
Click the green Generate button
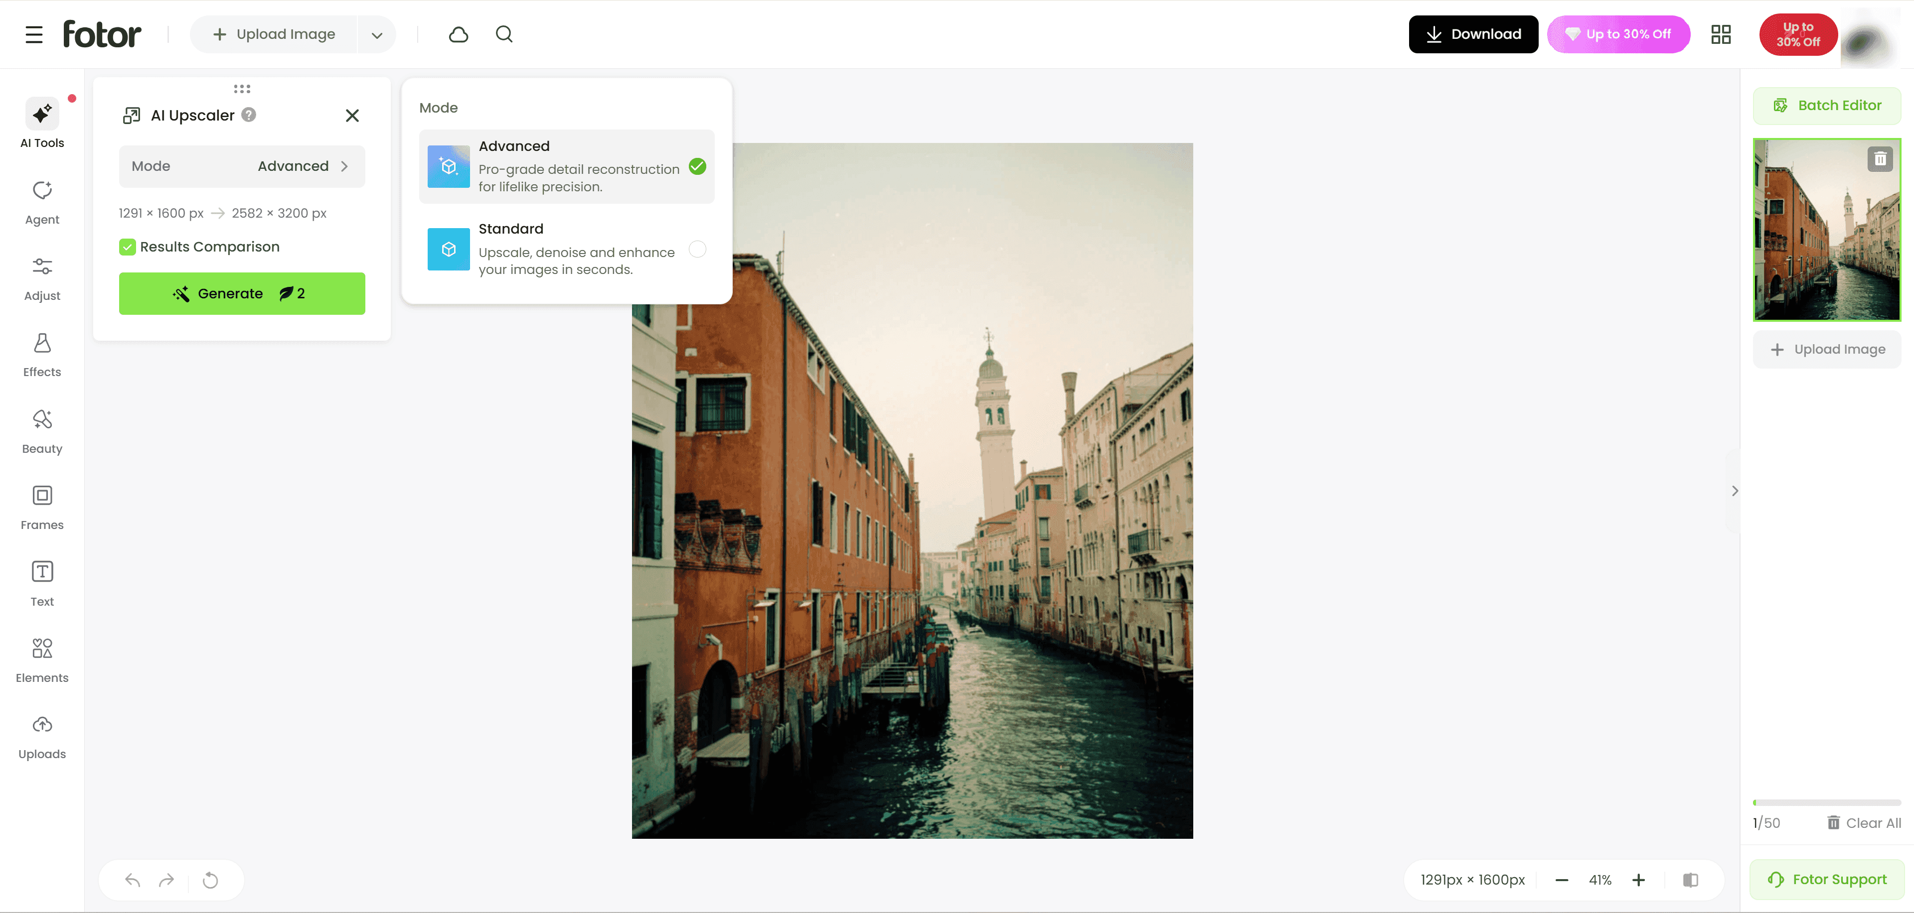pos(242,293)
